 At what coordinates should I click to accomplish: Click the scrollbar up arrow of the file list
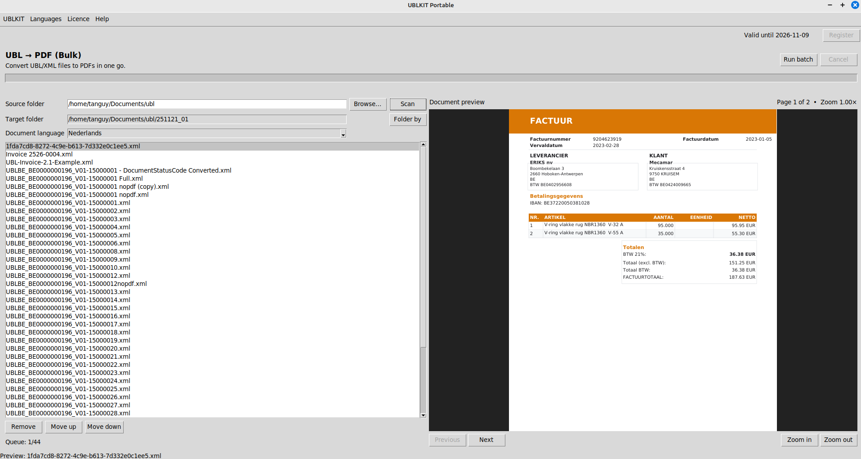[x=423, y=144]
